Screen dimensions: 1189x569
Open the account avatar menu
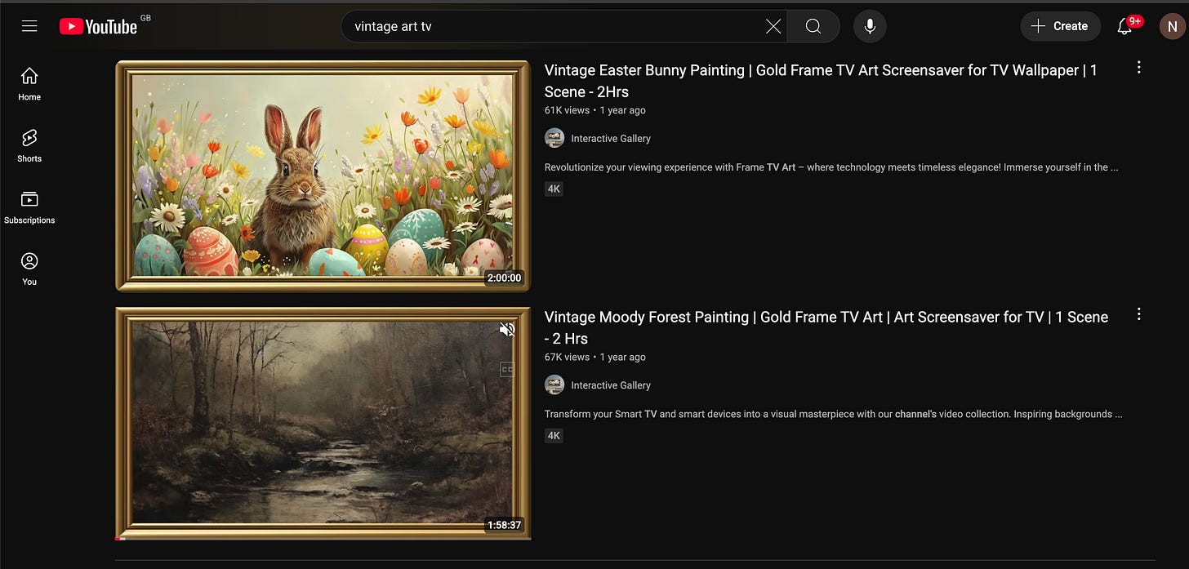click(1173, 26)
